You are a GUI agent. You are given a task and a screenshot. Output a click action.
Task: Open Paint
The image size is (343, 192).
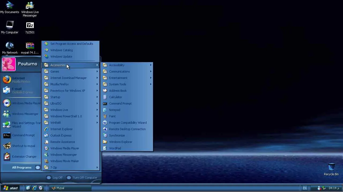tap(127, 116)
